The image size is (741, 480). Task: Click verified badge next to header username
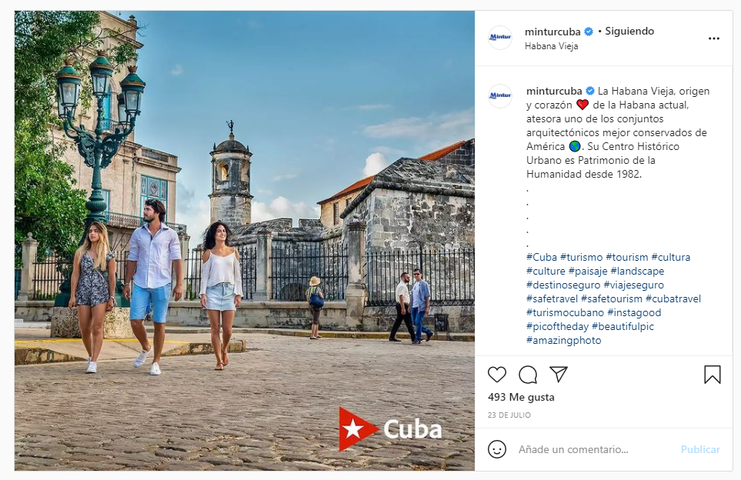(589, 32)
